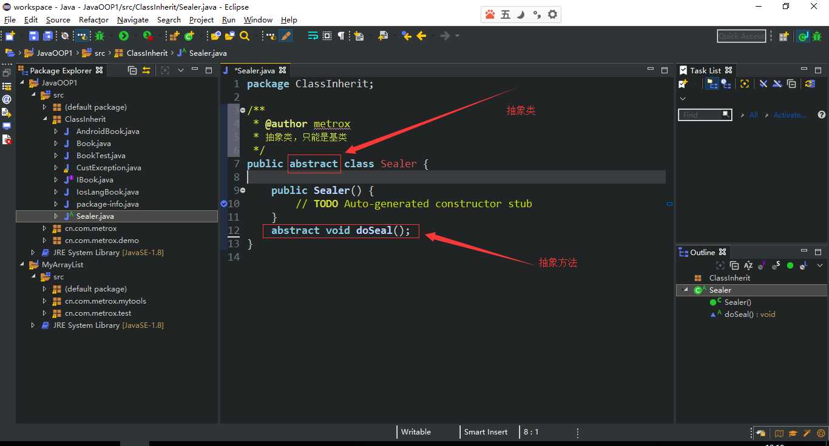This screenshot has height=446, width=829.
Task: Click the ClassInherit breadcrumb segment
Action: (x=147, y=53)
